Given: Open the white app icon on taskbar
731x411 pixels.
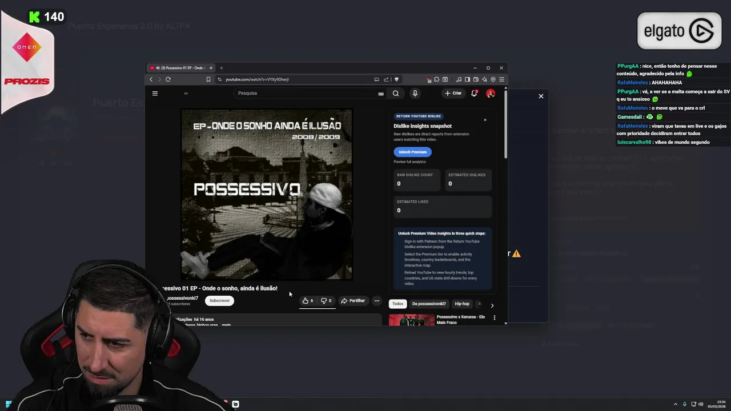Looking at the screenshot, I should (x=235, y=404).
